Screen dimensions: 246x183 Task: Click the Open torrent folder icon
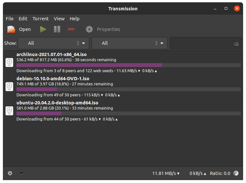12,29
